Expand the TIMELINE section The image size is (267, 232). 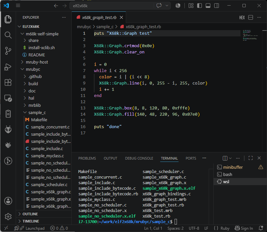pyautogui.click(x=44, y=221)
